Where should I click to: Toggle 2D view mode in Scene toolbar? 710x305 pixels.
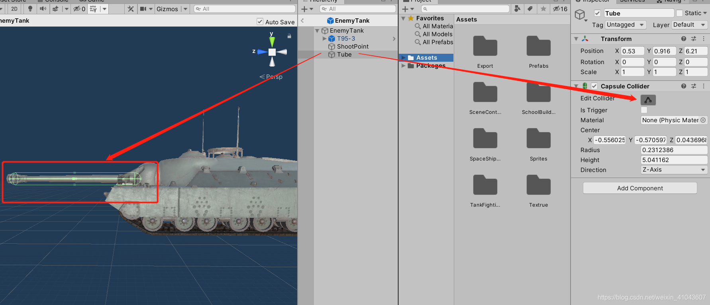(14, 9)
